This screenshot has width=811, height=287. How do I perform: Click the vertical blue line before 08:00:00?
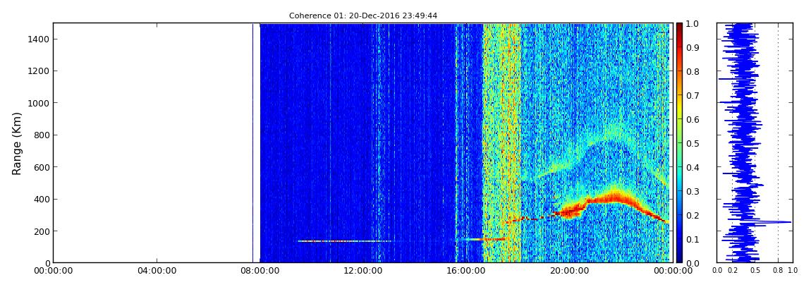point(253,142)
